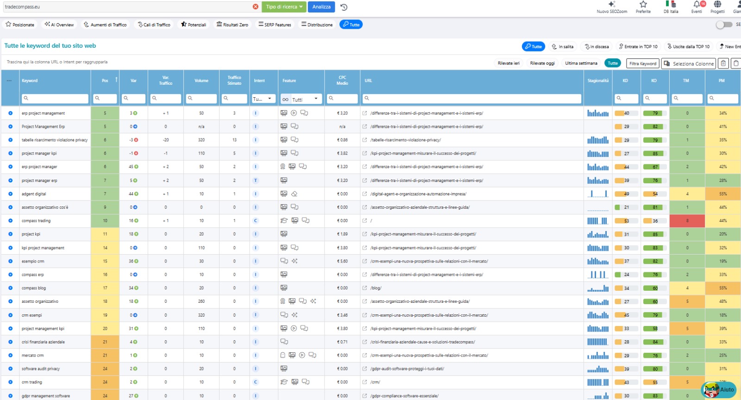Click the AI sparkle icon in esempio crm row
Viewport: 741px width, 400px height.
click(x=295, y=261)
